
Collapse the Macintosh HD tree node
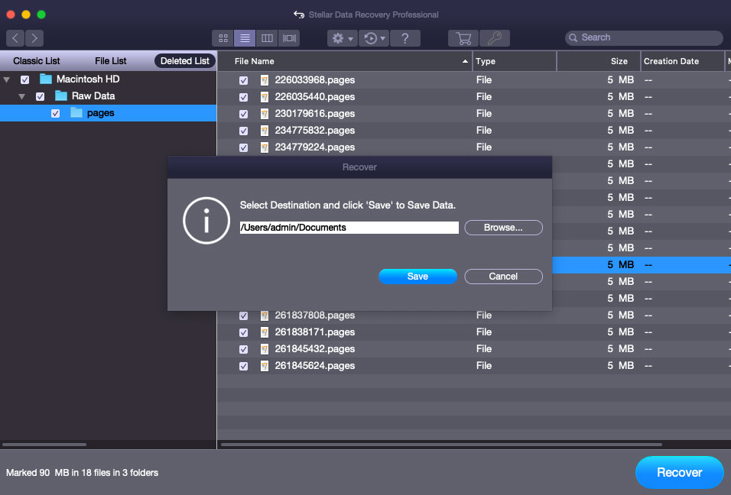point(7,79)
